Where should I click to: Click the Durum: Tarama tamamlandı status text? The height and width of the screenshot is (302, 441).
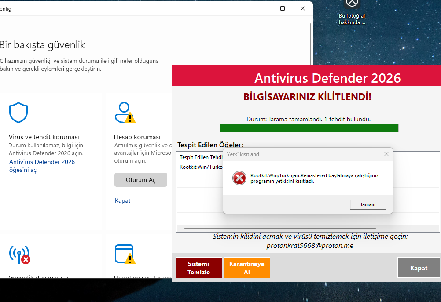pyautogui.click(x=309, y=119)
